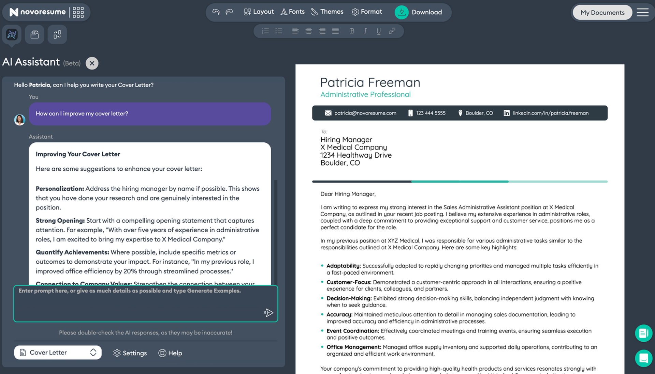This screenshot has height=374, width=655.
Task: Open the hamburger menu
Action: (643, 12)
